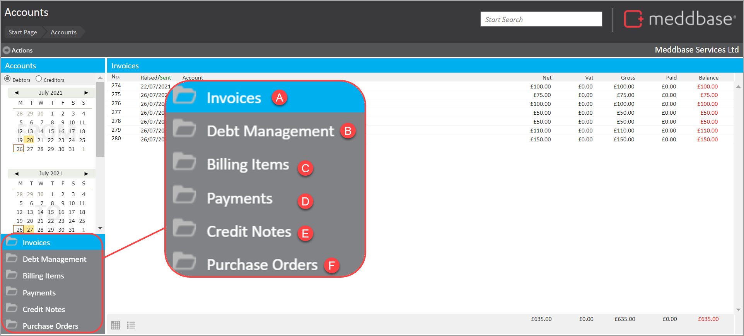744x336 pixels.
Task: Click the Debt Management folder icon in sidebar
Action: coord(12,258)
